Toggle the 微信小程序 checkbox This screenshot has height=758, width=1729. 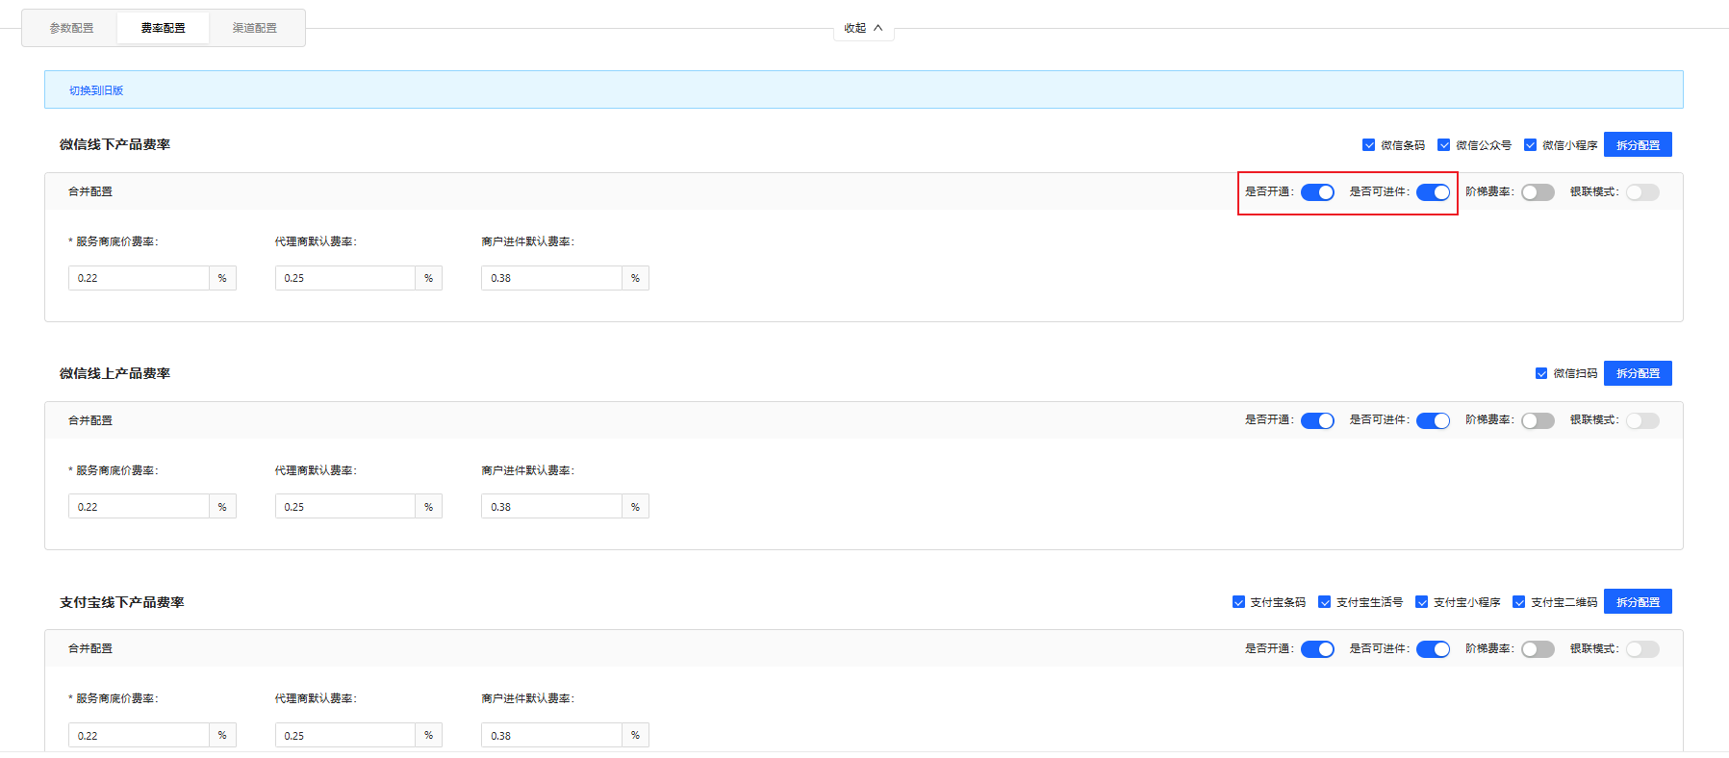[x=1530, y=145]
